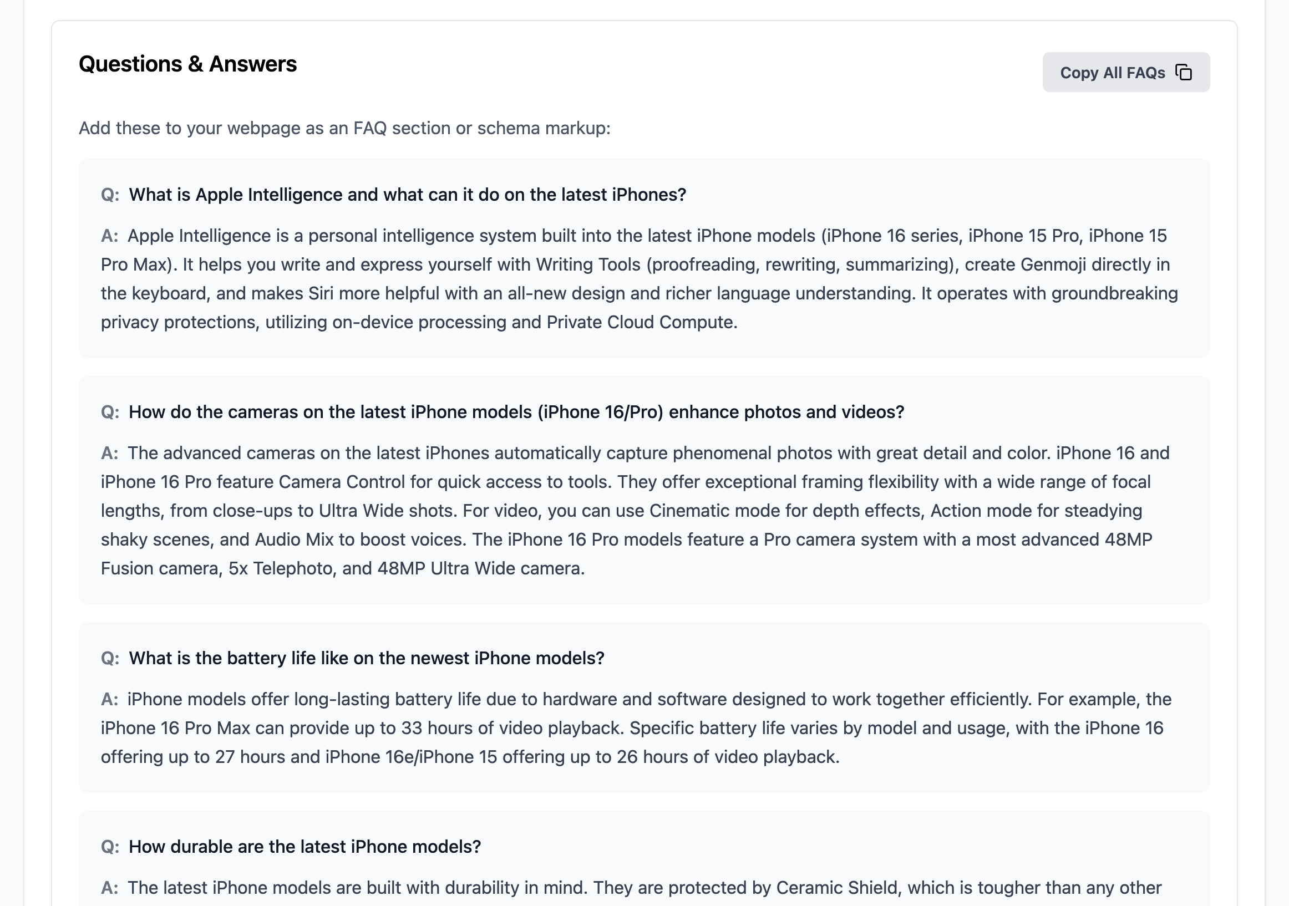Click the camera answer mentioning 48MP Fusion camera
This screenshot has height=906, width=1289.
pos(635,511)
